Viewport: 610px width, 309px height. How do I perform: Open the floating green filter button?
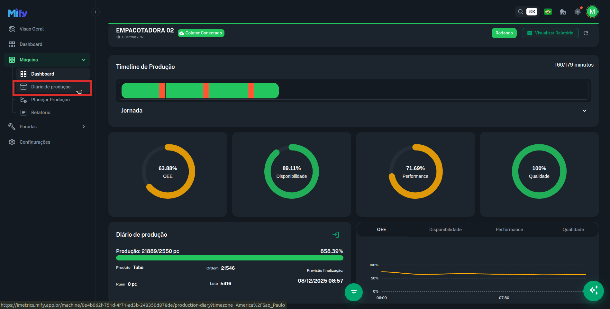point(353,292)
